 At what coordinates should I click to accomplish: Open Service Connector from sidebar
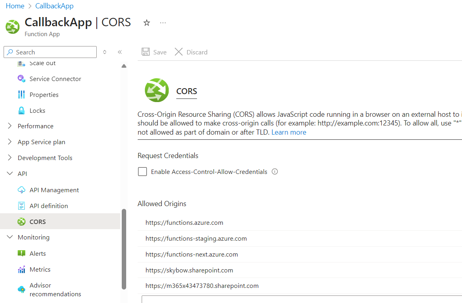tap(55, 79)
